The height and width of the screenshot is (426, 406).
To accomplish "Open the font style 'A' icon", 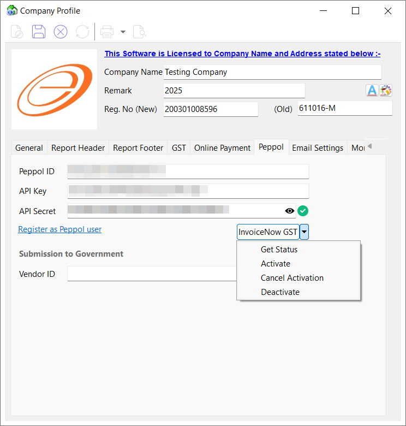I will coord(372,91).
